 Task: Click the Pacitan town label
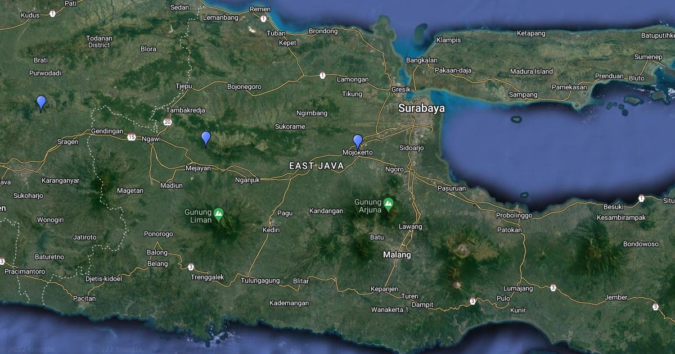(x=84, y=298)
